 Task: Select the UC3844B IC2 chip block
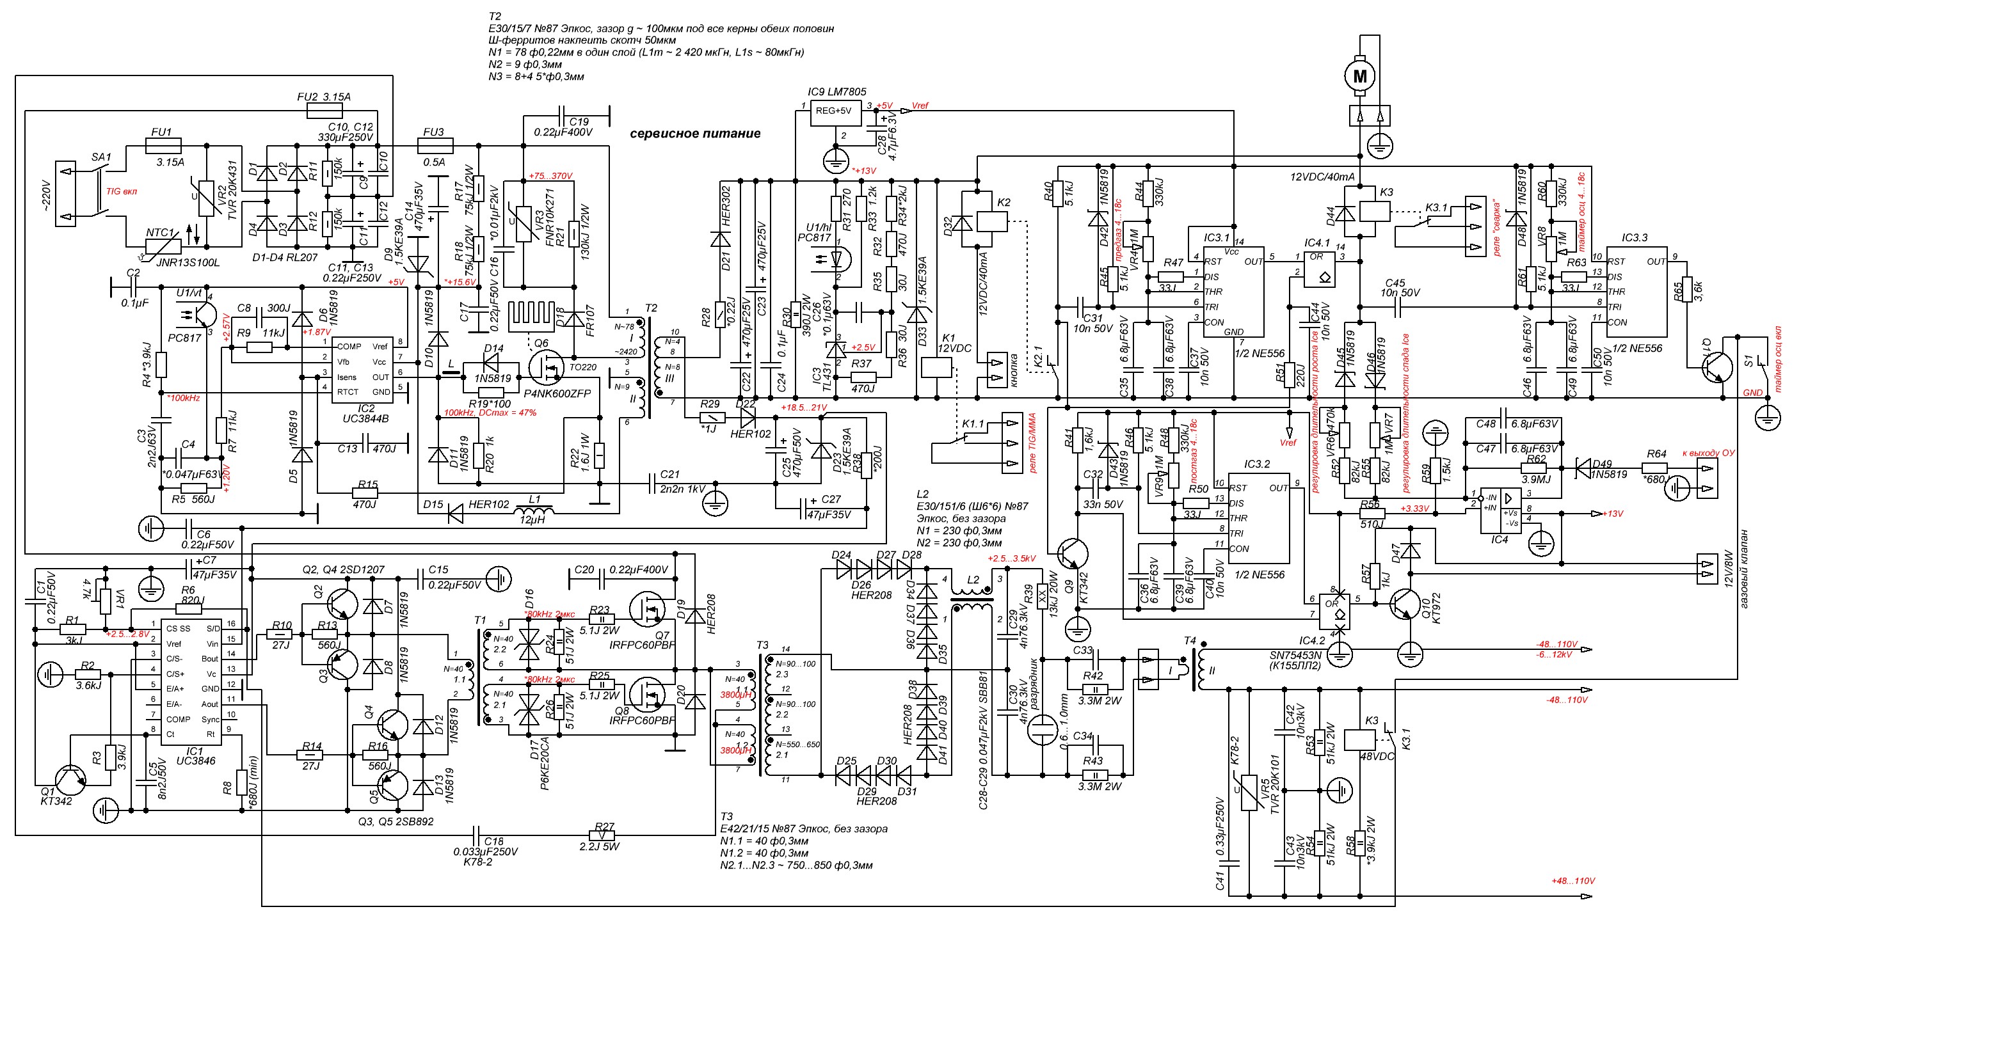(362, 369)
